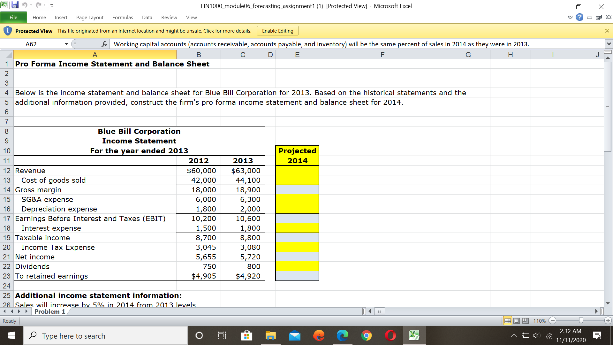Click the previous sheet tab arrow
Screen dimensions: 613x345
(12, 311)
